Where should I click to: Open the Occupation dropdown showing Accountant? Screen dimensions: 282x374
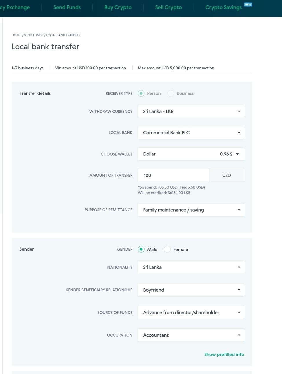[191, 335]
